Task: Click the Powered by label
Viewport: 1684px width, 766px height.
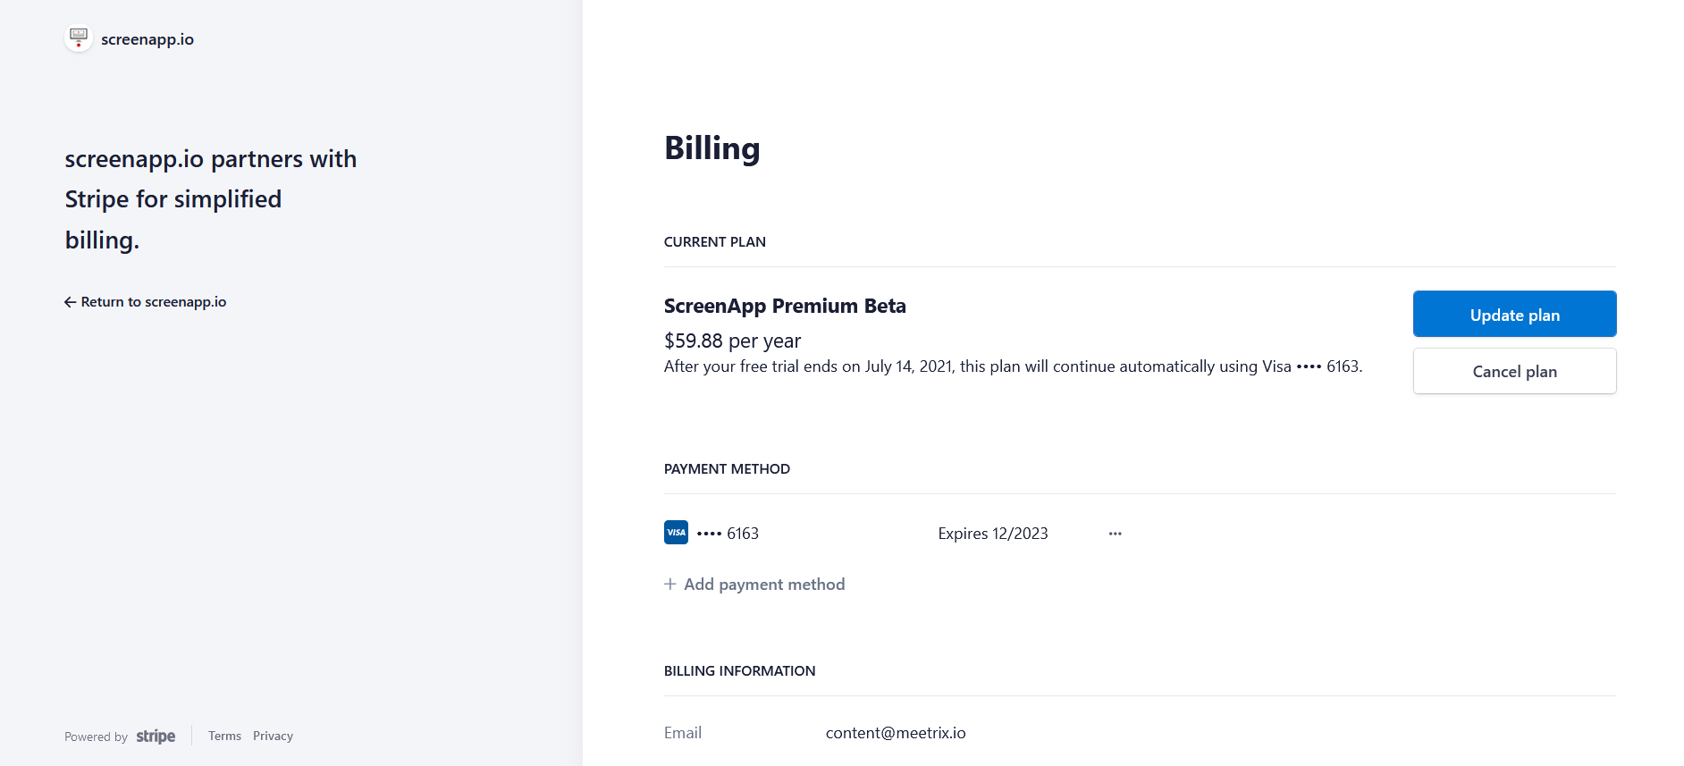Action: [x=96, y=737]
